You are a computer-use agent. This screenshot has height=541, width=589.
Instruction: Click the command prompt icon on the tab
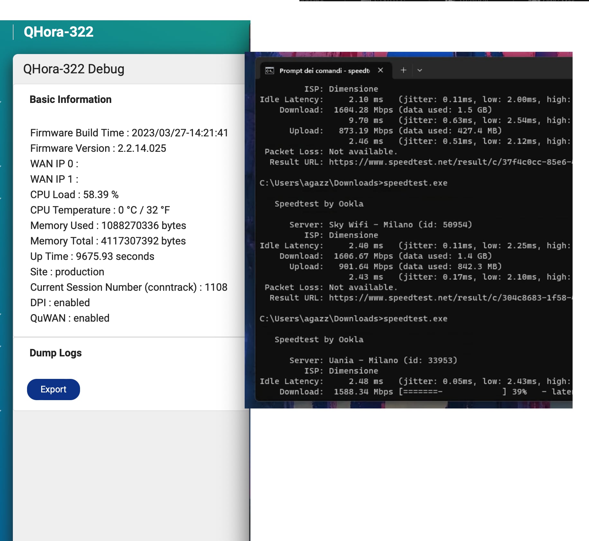(x=269, y=71)
